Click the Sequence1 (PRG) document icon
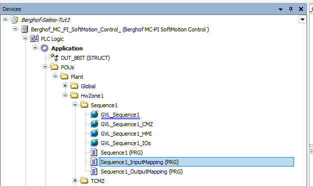The image size is (313, 186). 94,153
